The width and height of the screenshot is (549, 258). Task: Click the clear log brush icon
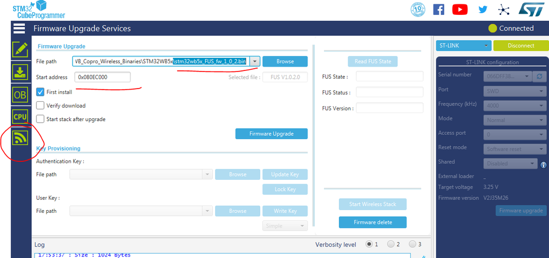(424, 256)
